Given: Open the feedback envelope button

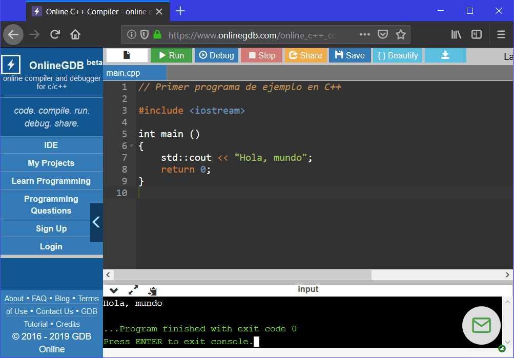Looking at the screenshot, I should (481, 325).
